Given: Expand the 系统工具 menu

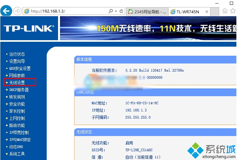Looking at the screenshot, I should click(x=17, y=154).
